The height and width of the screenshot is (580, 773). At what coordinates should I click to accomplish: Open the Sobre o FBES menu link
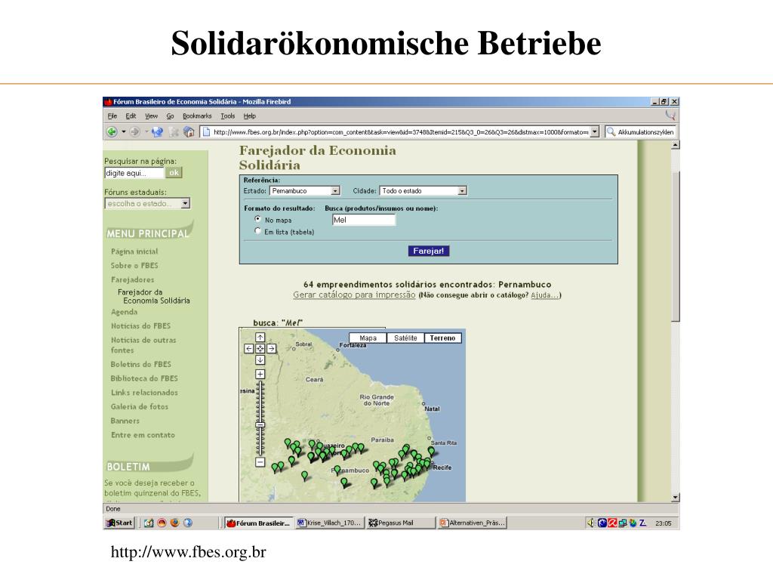(x=134, y=265)
